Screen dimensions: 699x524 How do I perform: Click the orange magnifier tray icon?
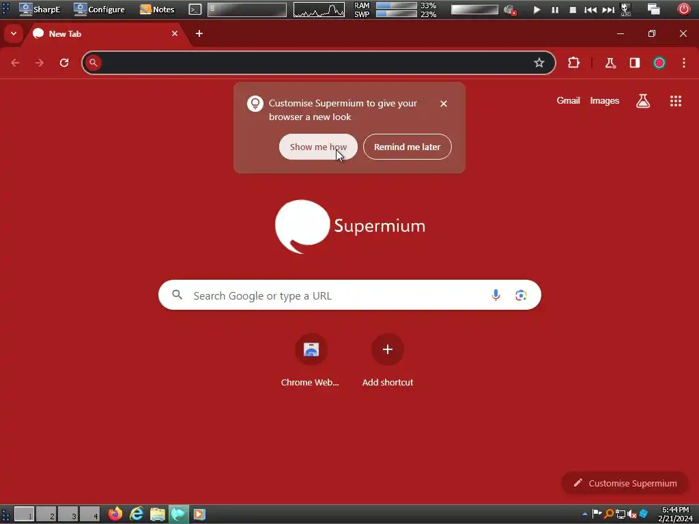tap(608, 514)
